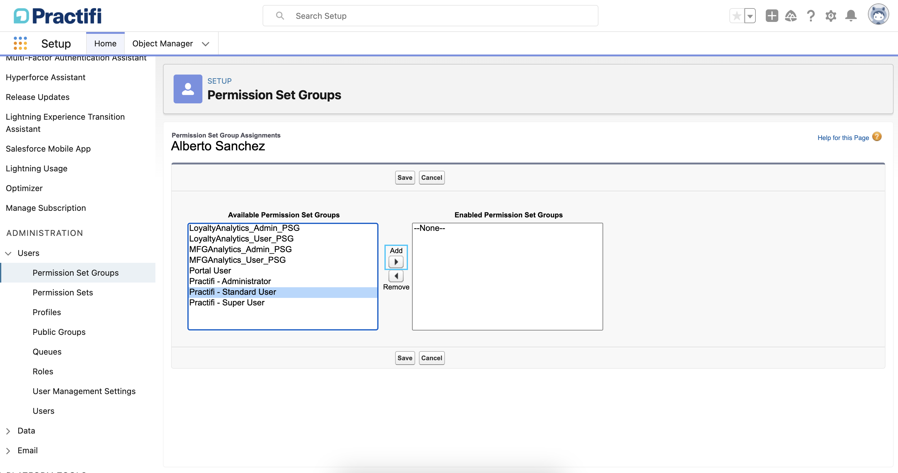Open the App Launcher waffle icon
Image resolution: width=898 pixels, height=473 pixels.
[20, 43]
